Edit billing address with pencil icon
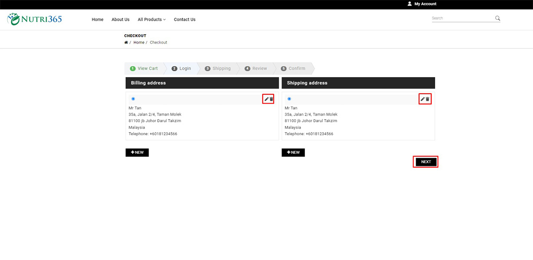The image size is (533, 260). [266, 99]
